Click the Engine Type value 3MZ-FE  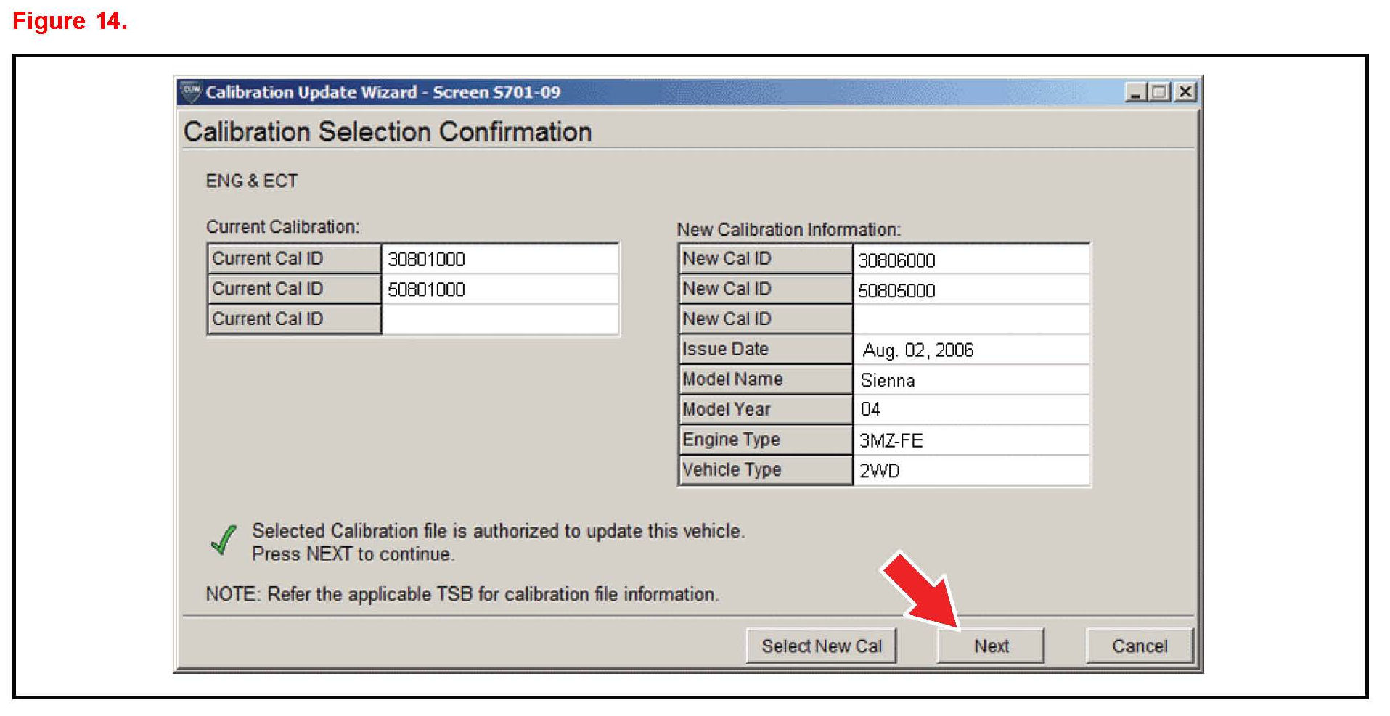970,440
